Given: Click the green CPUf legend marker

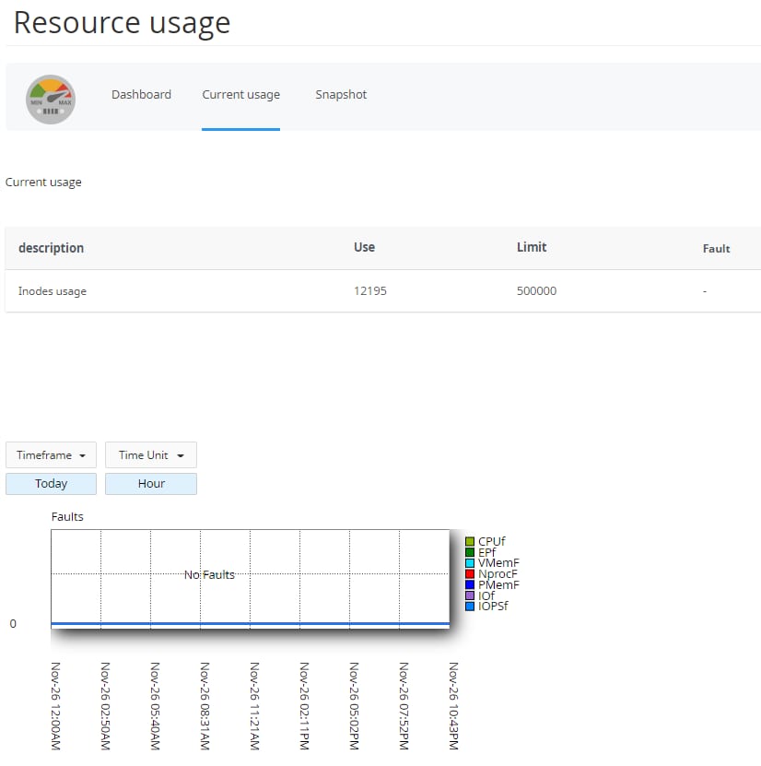Looking at the screenshot, I should coord(470,541).
